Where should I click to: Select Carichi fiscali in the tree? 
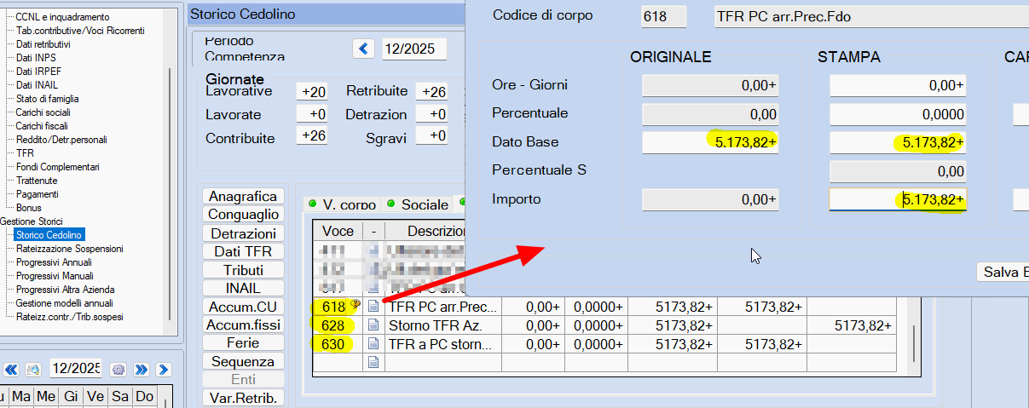(x=41, y=126)
